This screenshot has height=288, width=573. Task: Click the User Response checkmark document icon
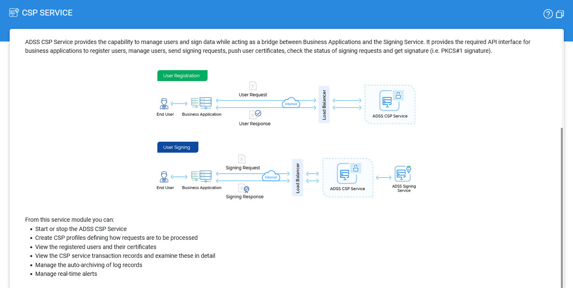tap(255, 114)
